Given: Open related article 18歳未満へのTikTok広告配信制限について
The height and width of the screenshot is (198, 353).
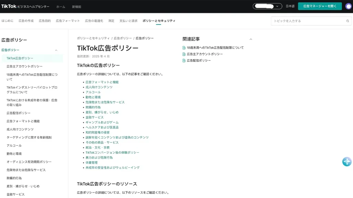Looking at the screenshot, I should 215,47.
